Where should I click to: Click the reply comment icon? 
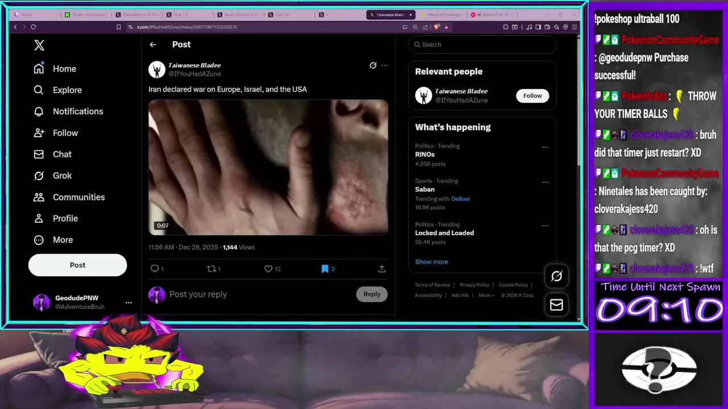pyautogui.click(x=155, y=269)
